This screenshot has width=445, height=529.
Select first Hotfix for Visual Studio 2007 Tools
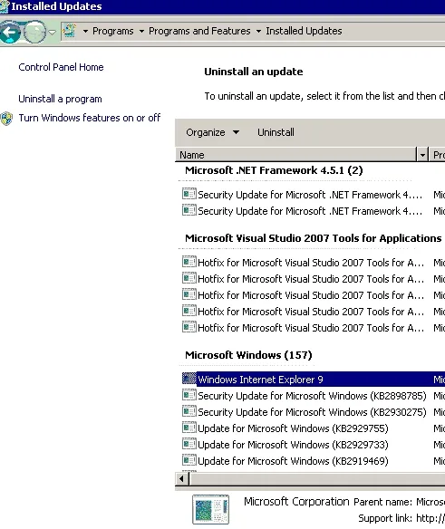(311, 263)
